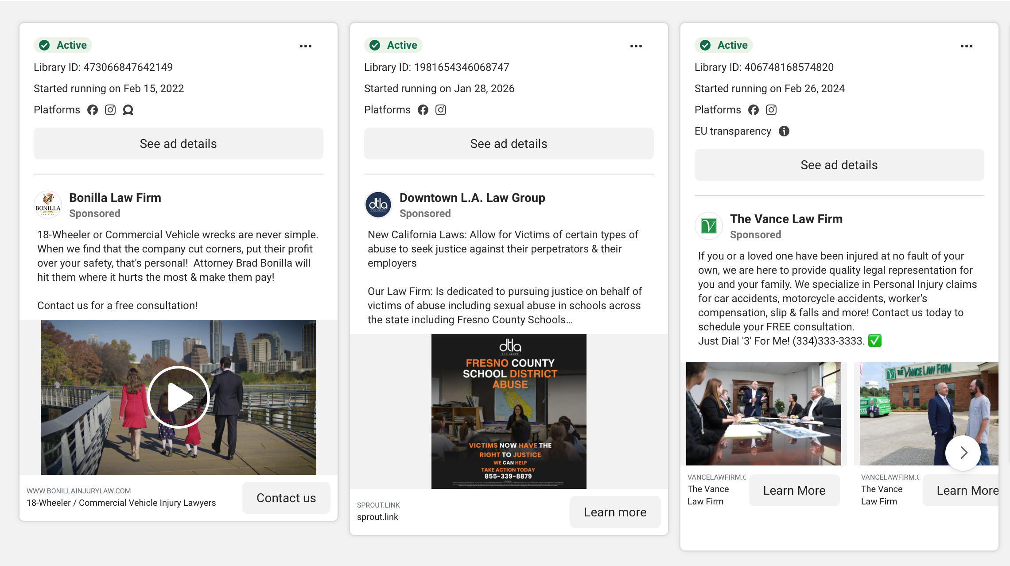
Task: Open the Bonilla Law Firm advertiser name
Action: (115, 198)
